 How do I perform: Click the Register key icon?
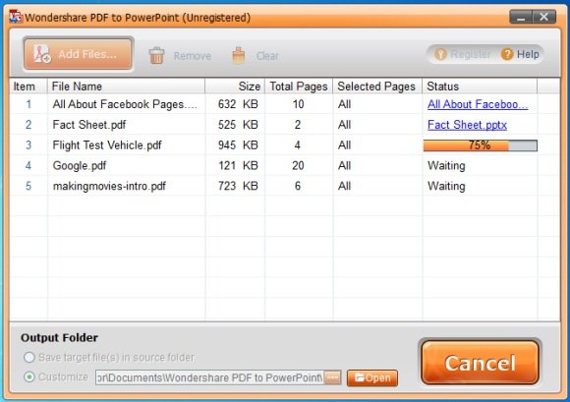pos(440,54)
